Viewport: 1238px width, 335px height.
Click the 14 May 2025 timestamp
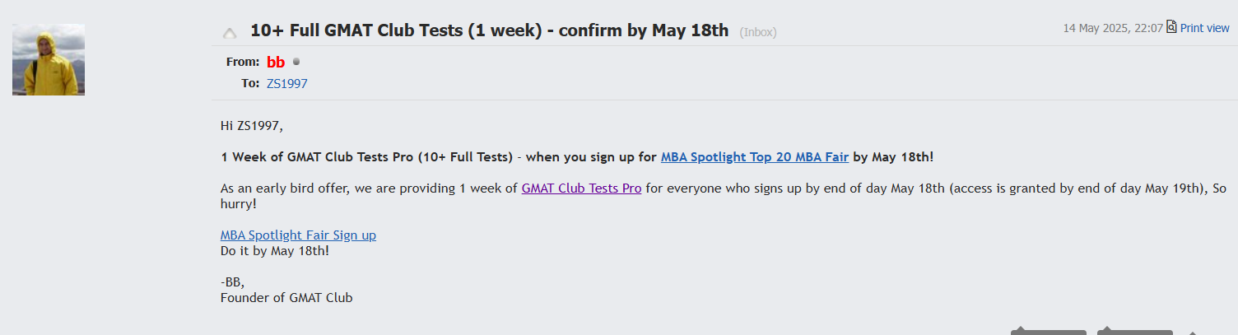(x=1112, y=28)
